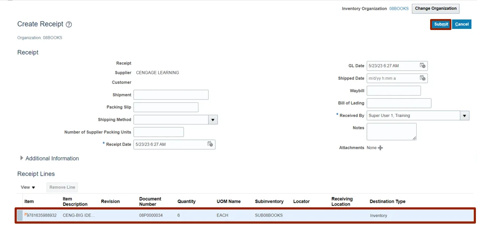Expand the Additional Information section
The width and height of the screenshot is (477, 232).
pos(22,158)
